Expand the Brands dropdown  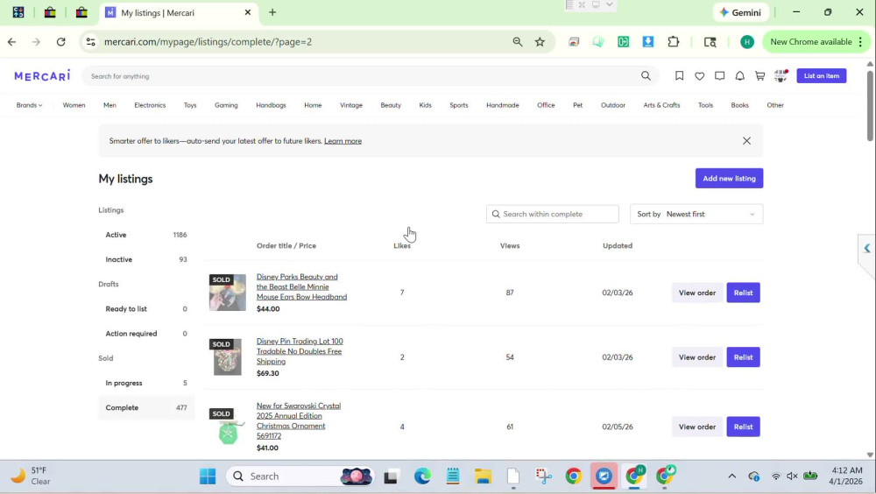pos(29,105)
